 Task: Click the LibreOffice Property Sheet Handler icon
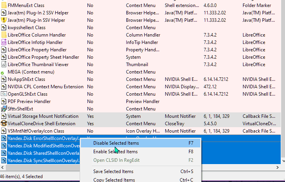(x=3, y=57)
